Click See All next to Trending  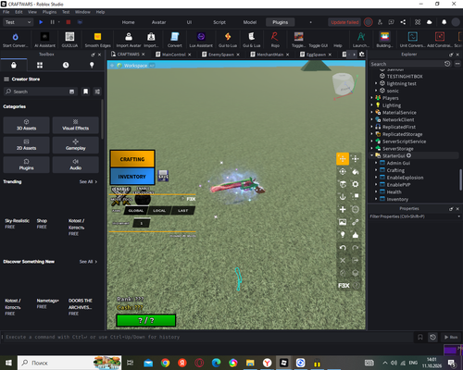point(88,181)
